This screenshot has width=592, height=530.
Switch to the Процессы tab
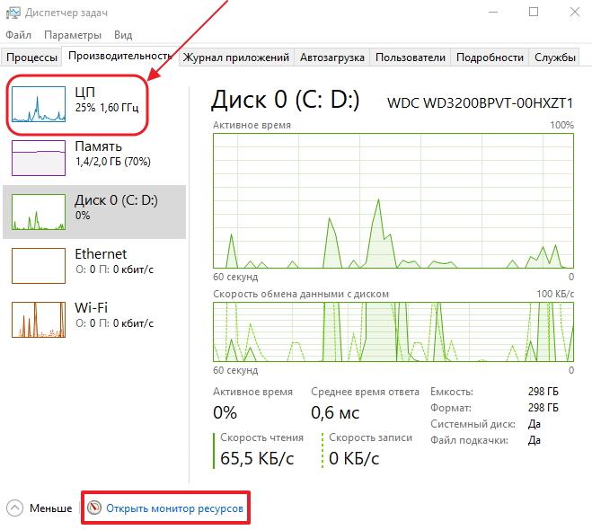[31, 57]
